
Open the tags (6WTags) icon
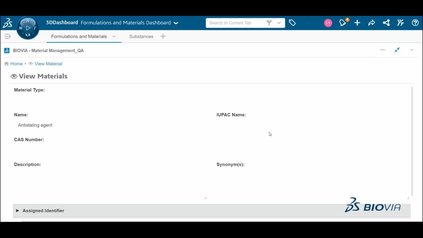tap(292, 22)
